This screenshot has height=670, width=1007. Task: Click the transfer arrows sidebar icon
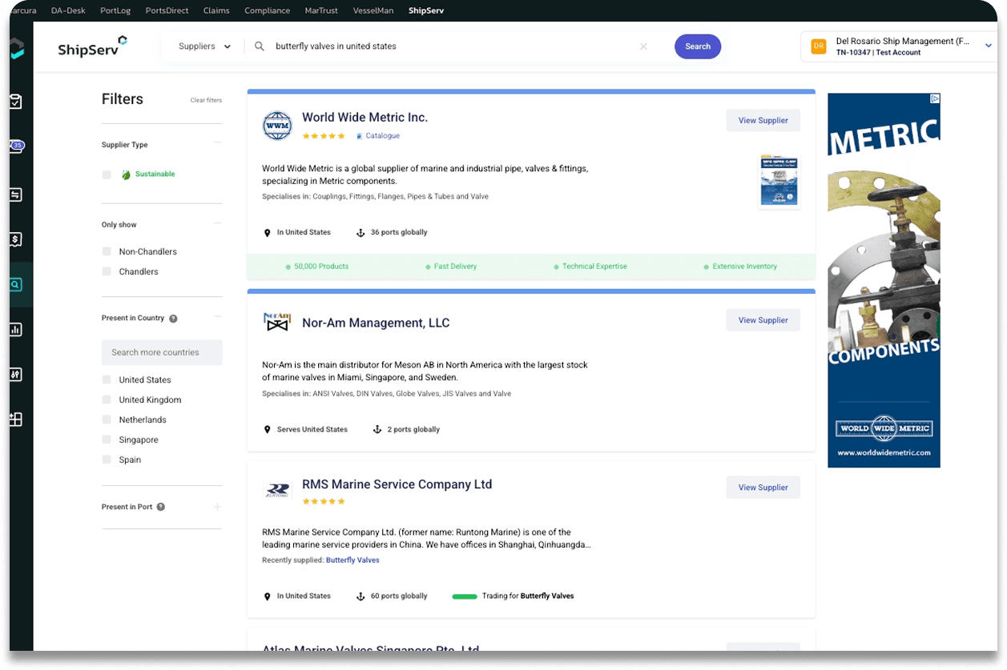(15, 194)
